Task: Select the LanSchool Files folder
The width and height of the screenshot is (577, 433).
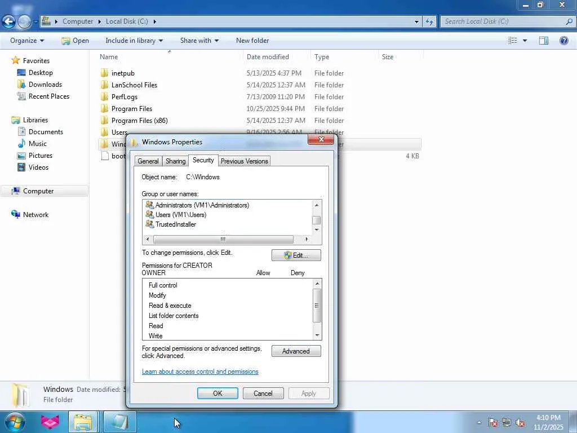Action: (134, 85)
